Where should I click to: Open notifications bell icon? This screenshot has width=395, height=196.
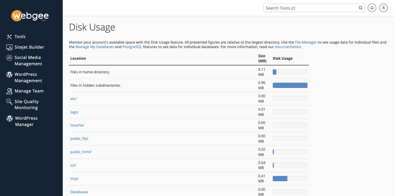coord(372,8)
